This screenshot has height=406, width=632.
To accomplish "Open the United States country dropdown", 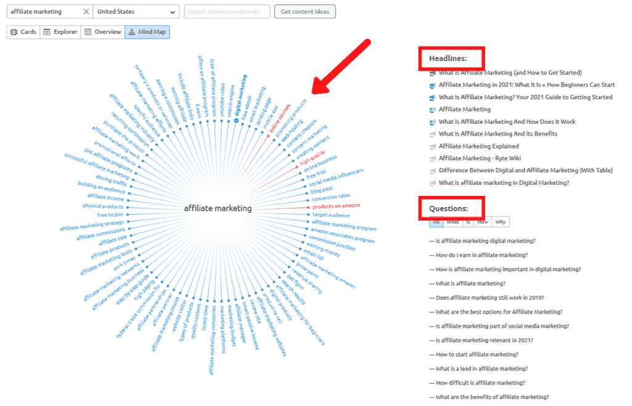I will 136,12.
